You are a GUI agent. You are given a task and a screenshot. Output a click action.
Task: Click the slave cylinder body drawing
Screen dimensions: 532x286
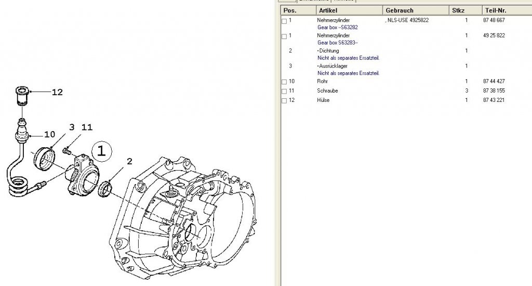coord(83,174)
